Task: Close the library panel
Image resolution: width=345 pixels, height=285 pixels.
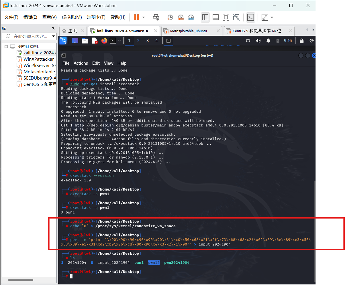Action: [53, 28]
